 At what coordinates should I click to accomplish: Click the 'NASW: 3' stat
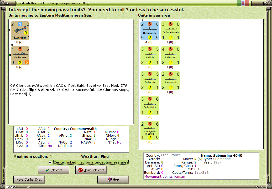pyautogui.click(x=89, y=142)
